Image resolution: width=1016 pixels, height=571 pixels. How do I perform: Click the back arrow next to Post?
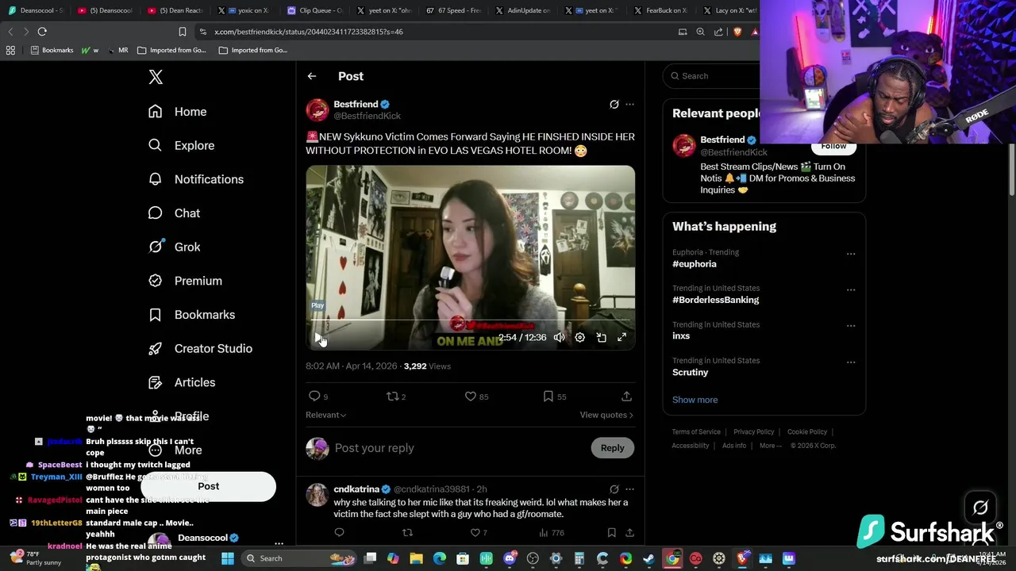pyautogui.click(x=312, y=76)
